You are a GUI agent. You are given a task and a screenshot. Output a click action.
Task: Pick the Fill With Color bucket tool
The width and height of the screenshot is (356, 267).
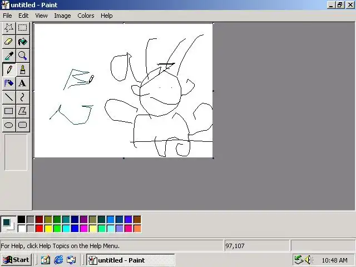(22, 42)
